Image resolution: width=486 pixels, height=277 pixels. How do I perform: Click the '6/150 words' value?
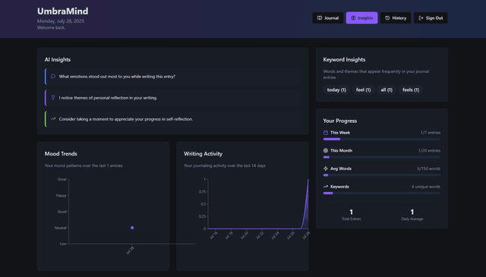[428, 168]
